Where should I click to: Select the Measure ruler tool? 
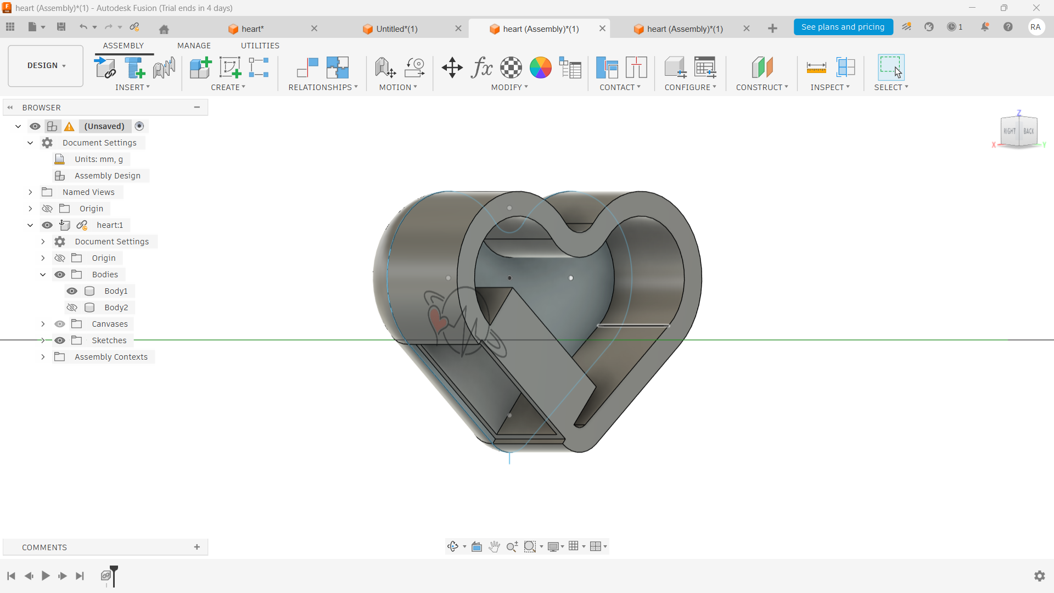[816, 68]
